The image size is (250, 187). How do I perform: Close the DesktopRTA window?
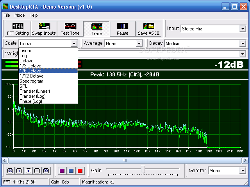click(244, 7)
